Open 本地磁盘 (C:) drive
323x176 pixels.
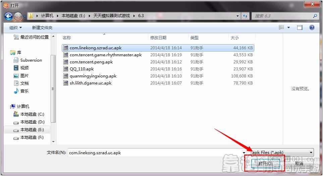click(x=29, y=114)
